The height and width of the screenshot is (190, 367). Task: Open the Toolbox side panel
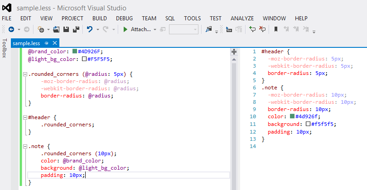(5, 48)
